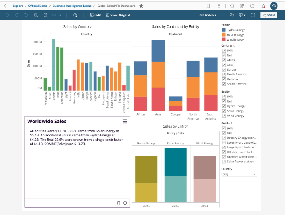Copy summary using clipboard icon in Worldwide Sales
The width and height of the screenshot is (285, 215).
coord(119,203)
